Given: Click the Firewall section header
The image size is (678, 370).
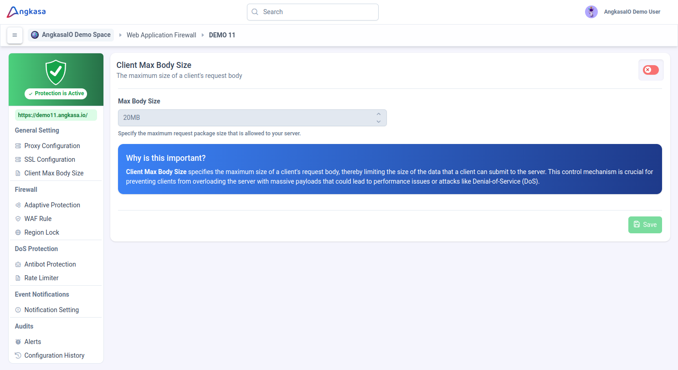Looking at the screenshot, I should pyautogui.click(x=26, y=190).
